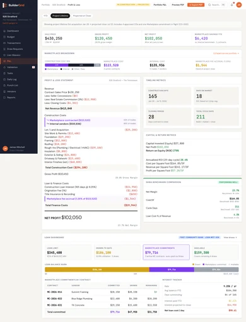Click the purple Marketplace cost-mix bar segment
The image size is (246, 322).
[57, 65]
